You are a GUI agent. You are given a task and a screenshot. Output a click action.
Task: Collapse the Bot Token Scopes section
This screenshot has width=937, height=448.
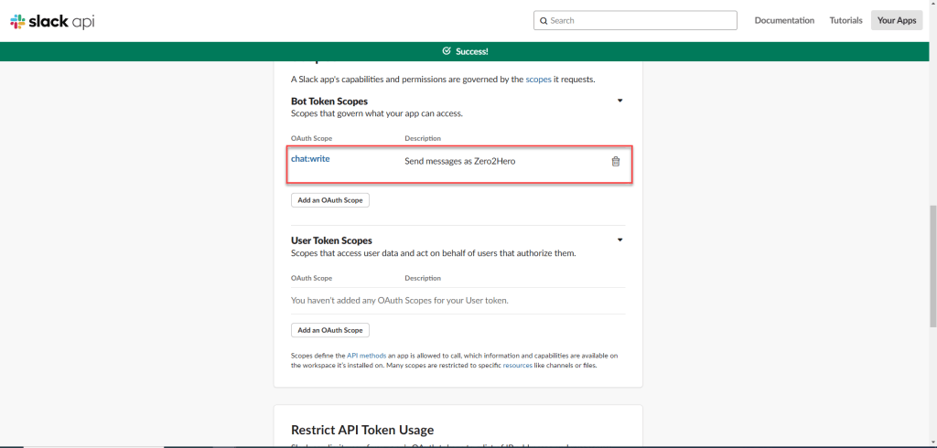coord(619,101)
